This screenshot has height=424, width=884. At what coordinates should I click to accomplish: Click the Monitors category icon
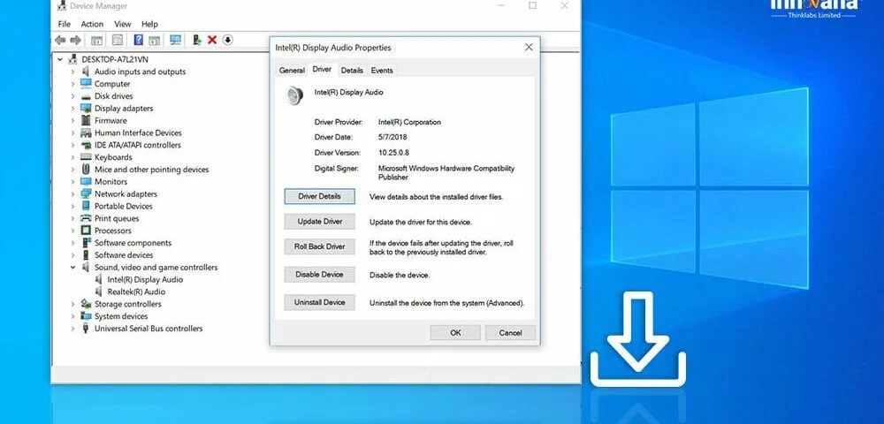click(86, 181)
